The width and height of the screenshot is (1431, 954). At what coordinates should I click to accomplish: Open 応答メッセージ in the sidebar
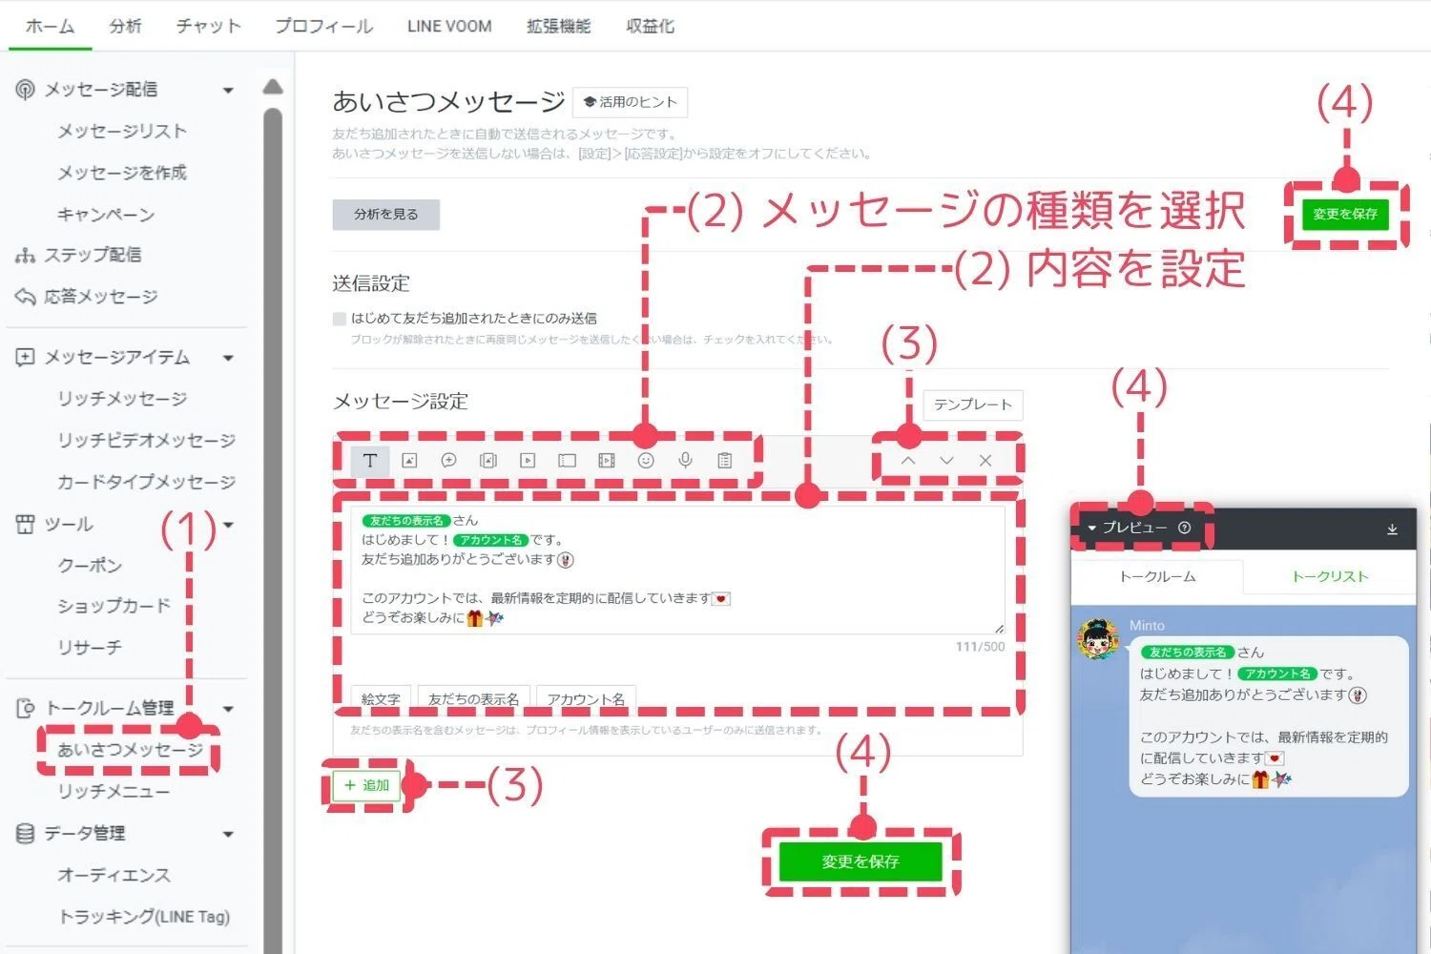(x=101, y=297)
